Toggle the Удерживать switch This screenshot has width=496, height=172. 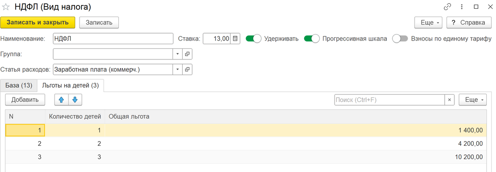(x=254, y=39)
